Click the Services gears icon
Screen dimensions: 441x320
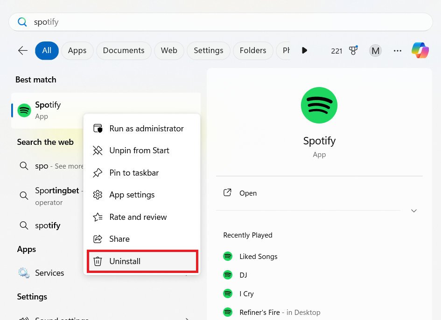[24, 273]
